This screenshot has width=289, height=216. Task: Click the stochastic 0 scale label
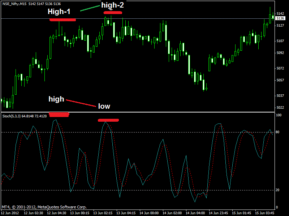coord(277,207)
